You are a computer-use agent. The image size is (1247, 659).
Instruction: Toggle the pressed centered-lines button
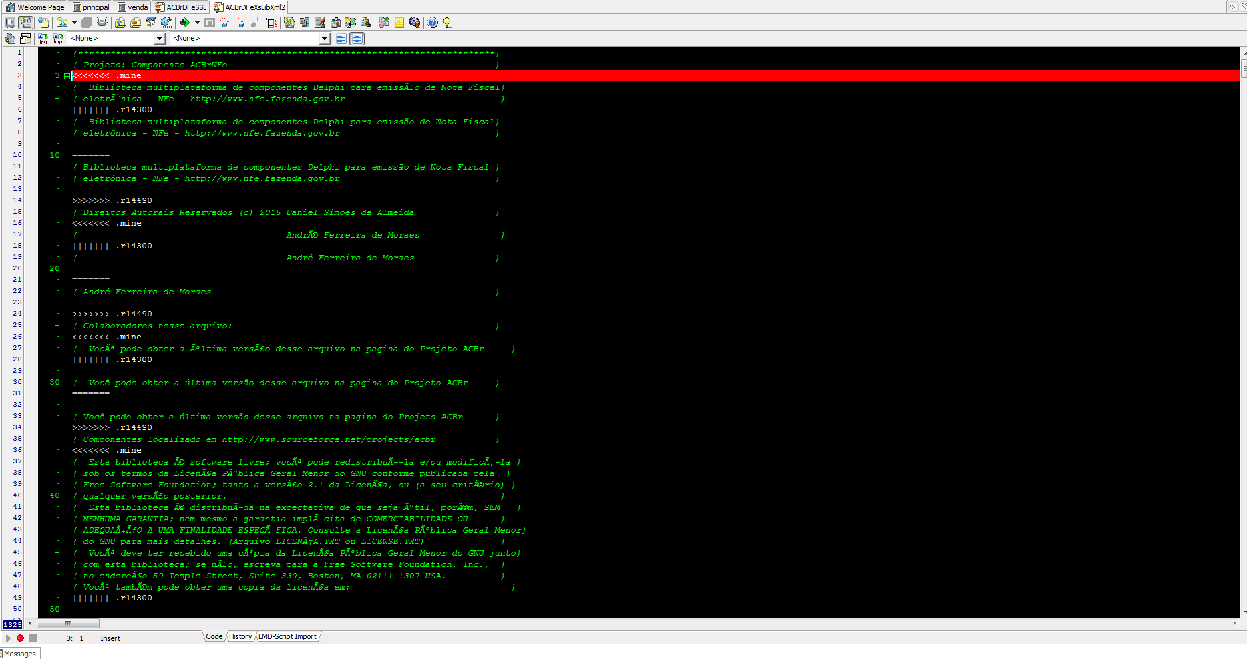[x=357, y=39]
